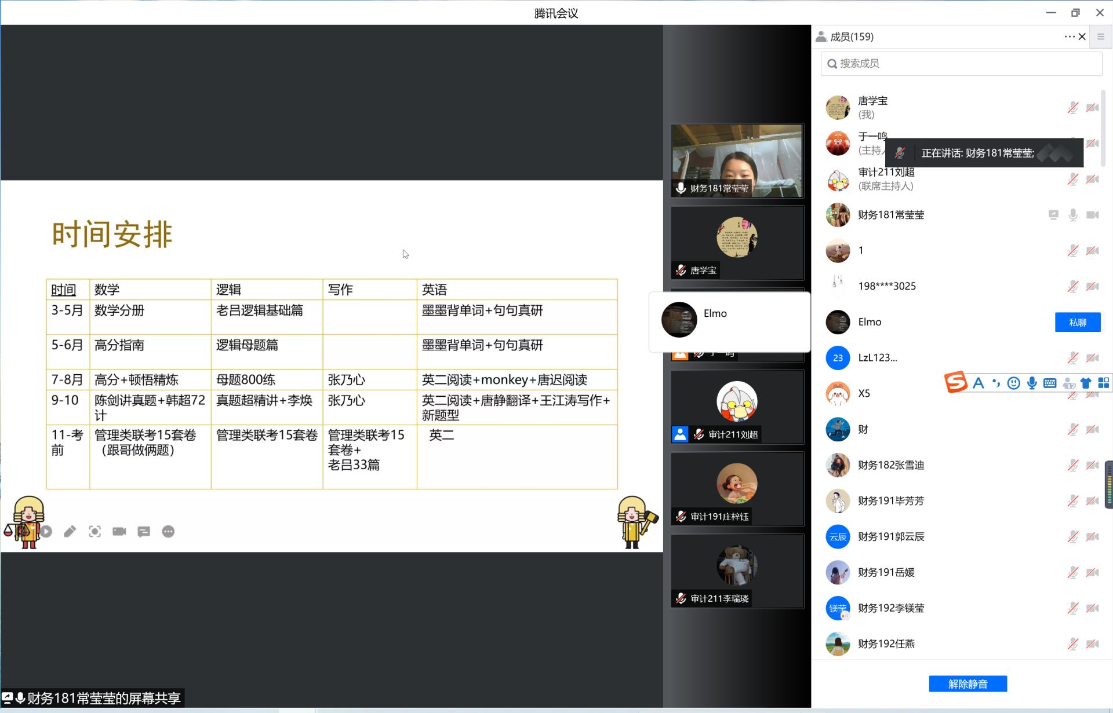Image resolution: width=1113 pixels, height=713 pixels.
Task: Click 私聊 button on Elmo row
Action: 1078,322
